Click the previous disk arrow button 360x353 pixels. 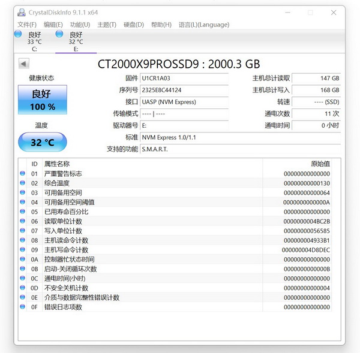pyautogui.click(x=23, y=64)
